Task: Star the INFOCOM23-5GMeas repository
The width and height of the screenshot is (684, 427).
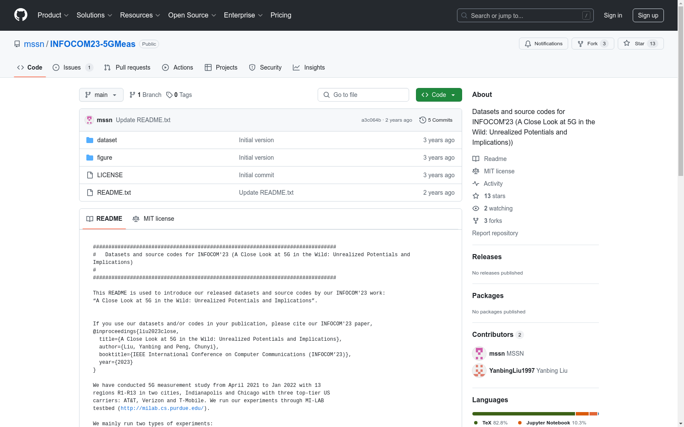Action: 640,44
